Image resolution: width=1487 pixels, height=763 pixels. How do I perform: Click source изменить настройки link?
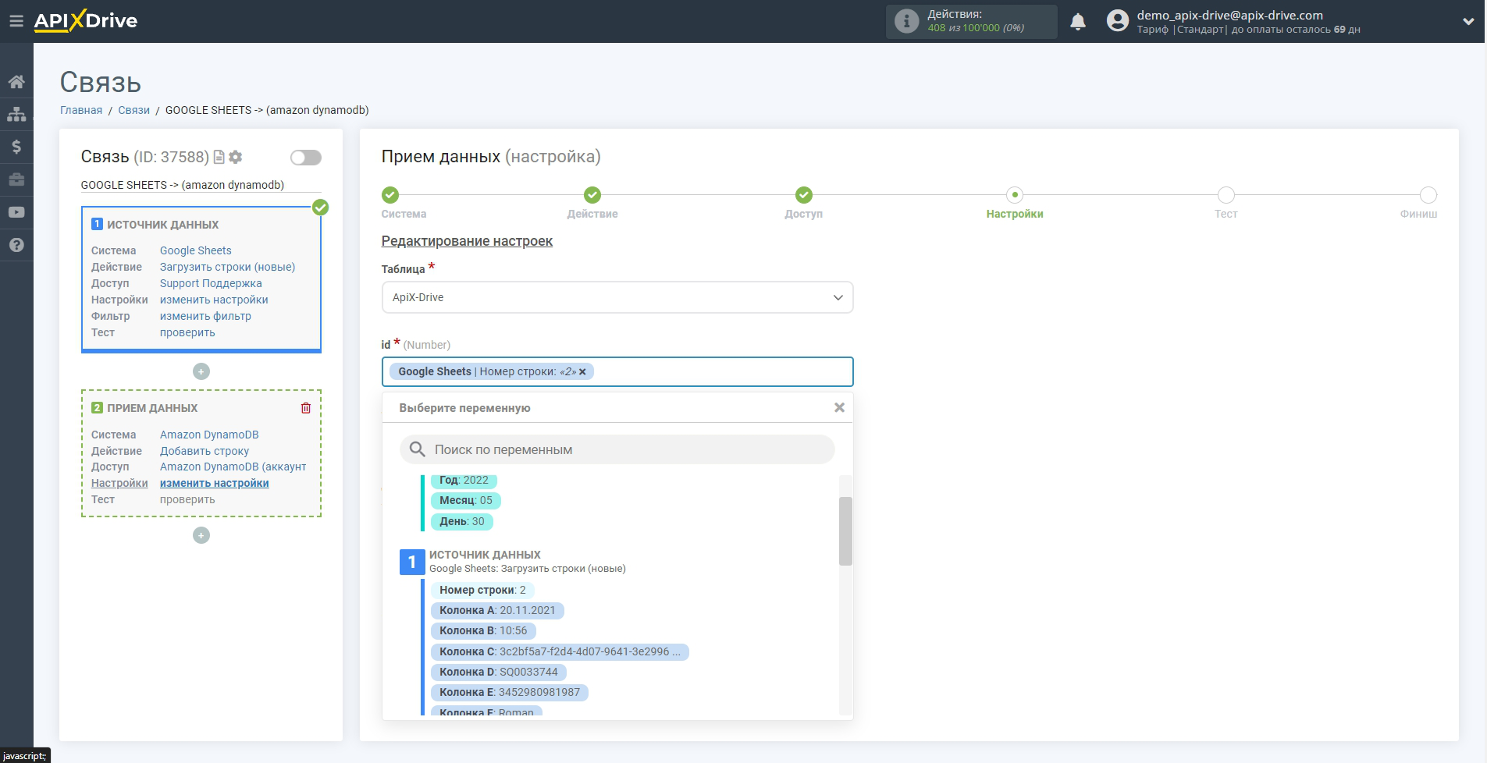click(x=214, y=300)
